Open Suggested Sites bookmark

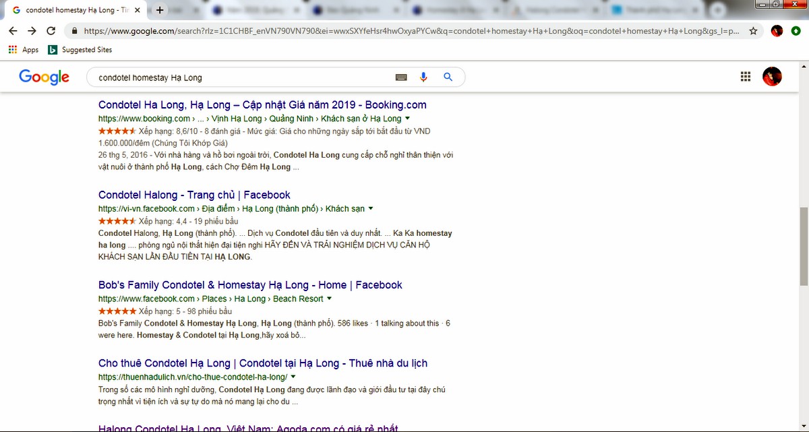pos(80,50)
